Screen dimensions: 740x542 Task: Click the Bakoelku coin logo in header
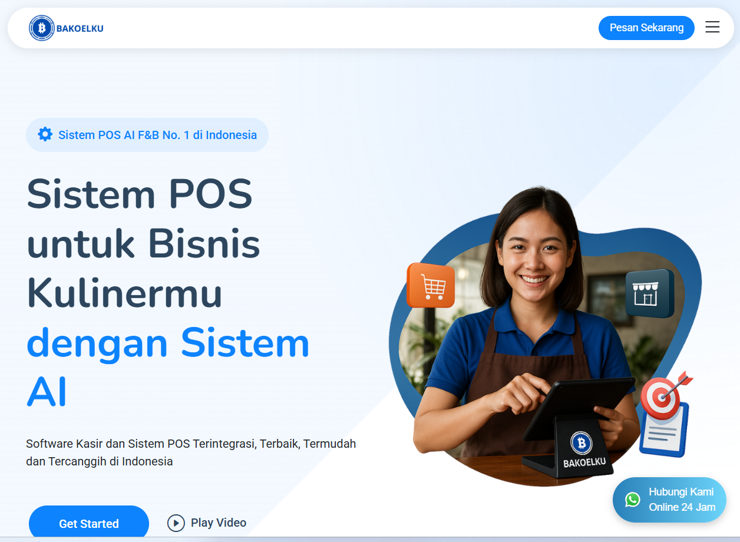coord(41,28)
